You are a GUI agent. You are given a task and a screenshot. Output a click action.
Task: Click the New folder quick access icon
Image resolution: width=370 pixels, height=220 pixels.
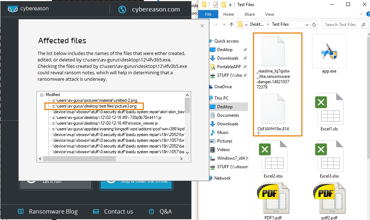(x=224, y=5)
